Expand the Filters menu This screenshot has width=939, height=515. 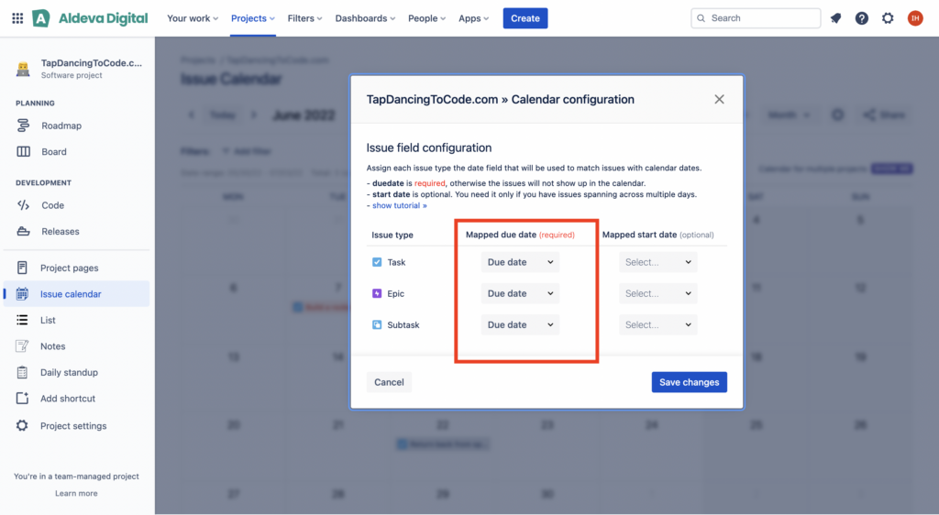(x=304, y=18)
